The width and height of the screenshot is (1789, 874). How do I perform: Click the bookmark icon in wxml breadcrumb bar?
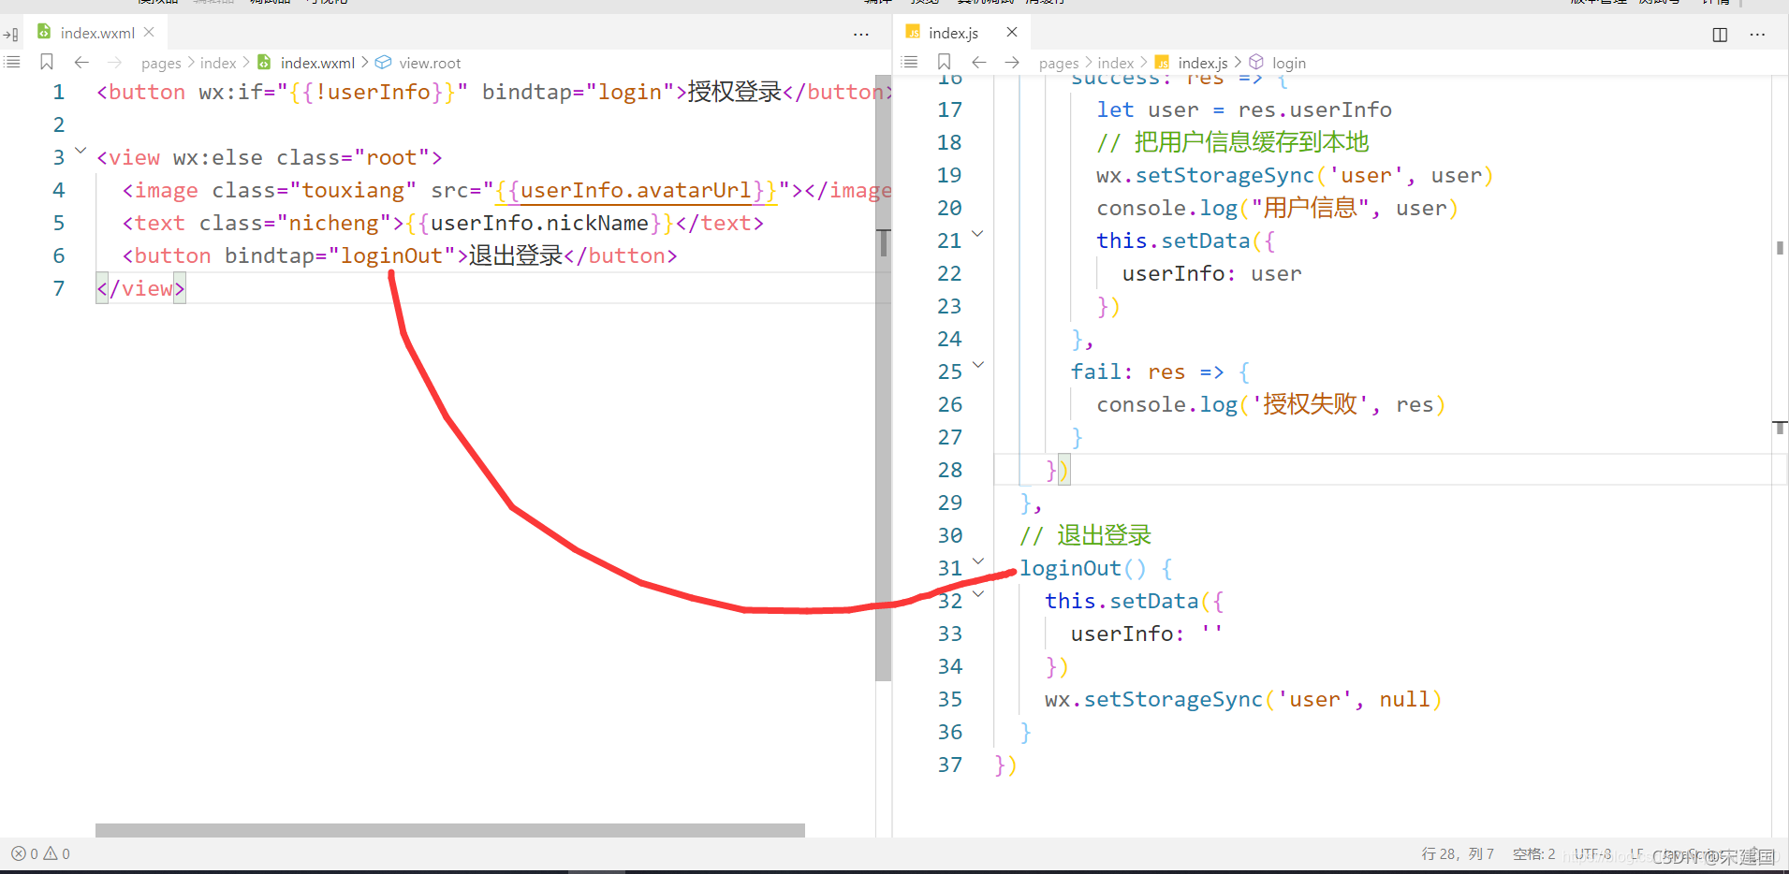47,62
